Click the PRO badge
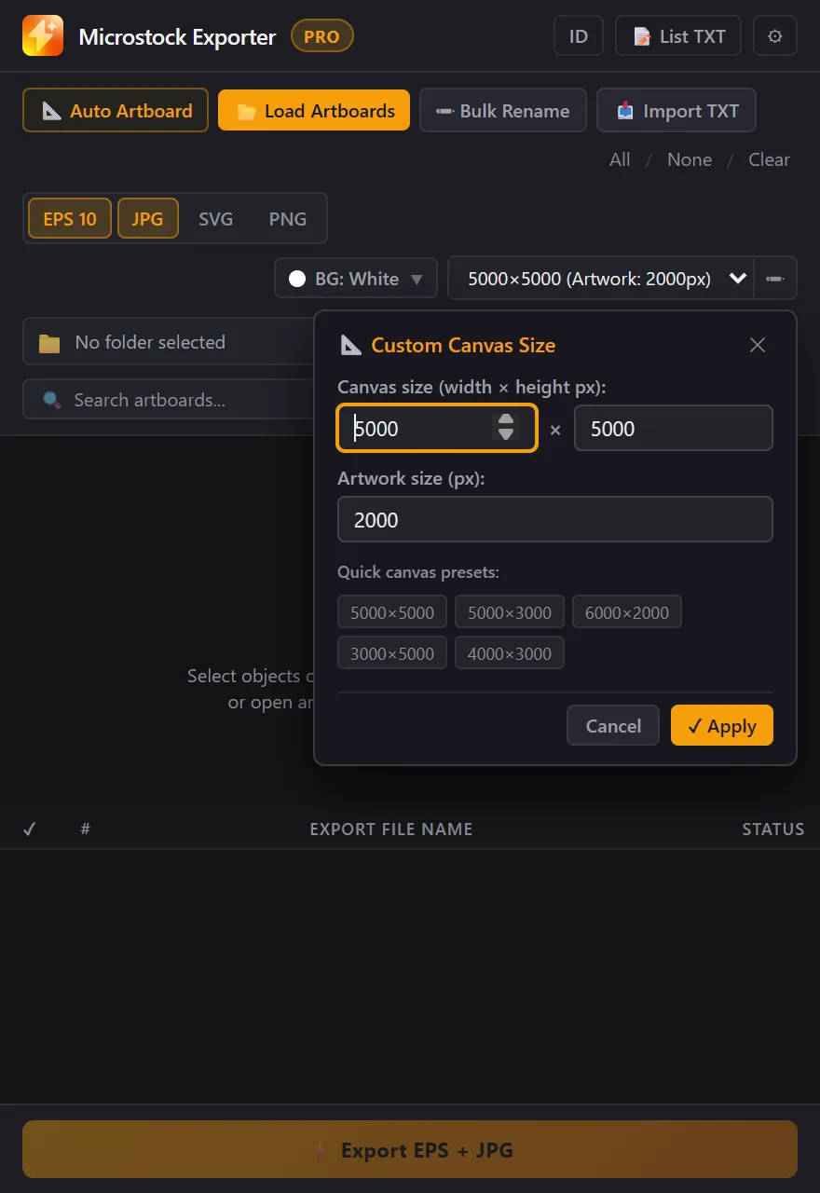820x1193 pixels. 322,37
